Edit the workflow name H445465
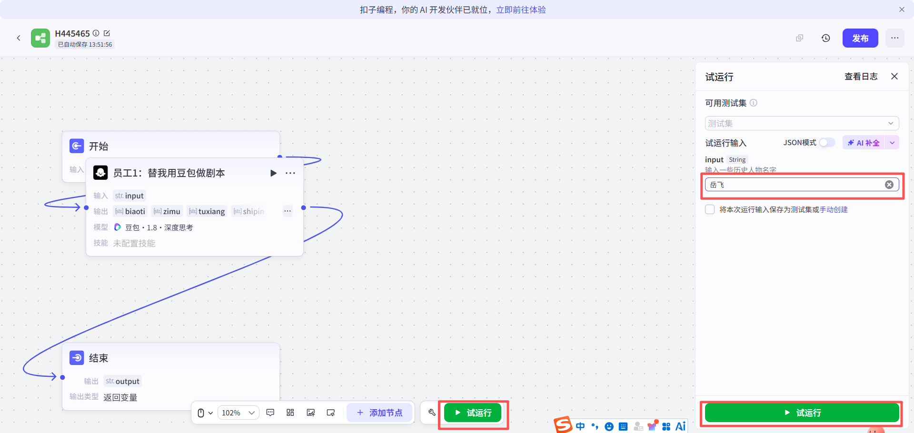The width and height of the screenshot is (914, 433). [107, 33]
